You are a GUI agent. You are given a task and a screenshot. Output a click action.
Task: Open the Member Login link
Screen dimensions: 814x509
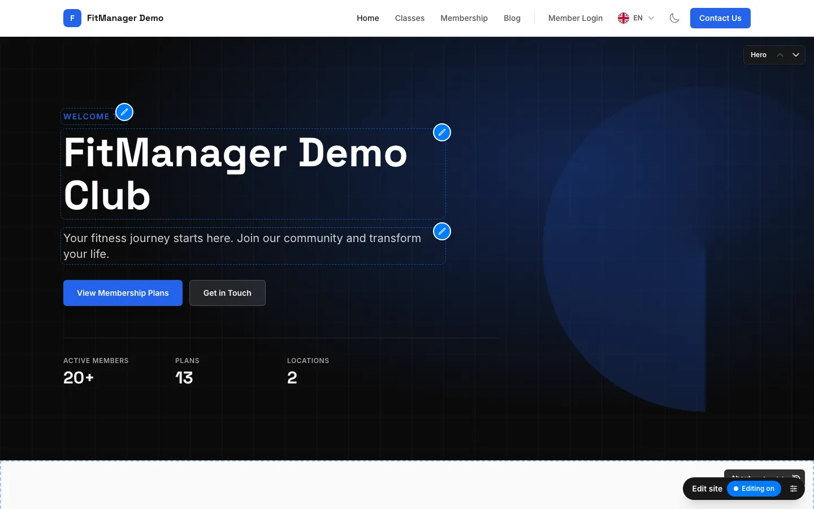575,18
